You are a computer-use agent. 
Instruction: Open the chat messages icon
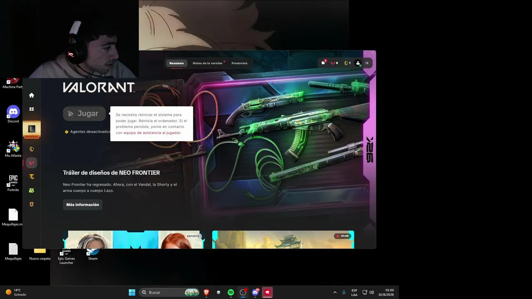pos(323,63)
